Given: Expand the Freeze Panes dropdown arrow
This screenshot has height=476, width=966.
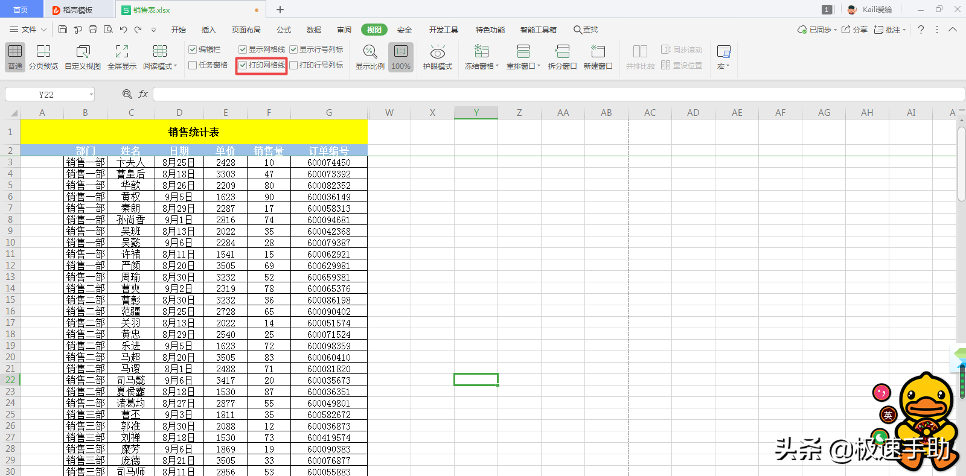Looking at the screenshot, I should pyautogui.click(x=497, y=66).
